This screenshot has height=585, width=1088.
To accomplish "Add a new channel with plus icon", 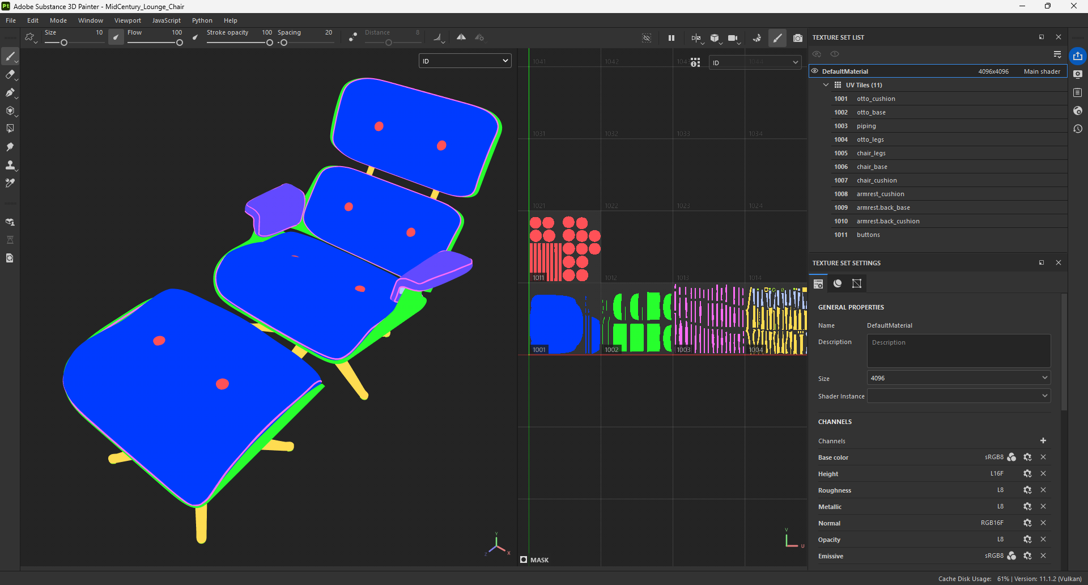I will tap(1043, 440).
